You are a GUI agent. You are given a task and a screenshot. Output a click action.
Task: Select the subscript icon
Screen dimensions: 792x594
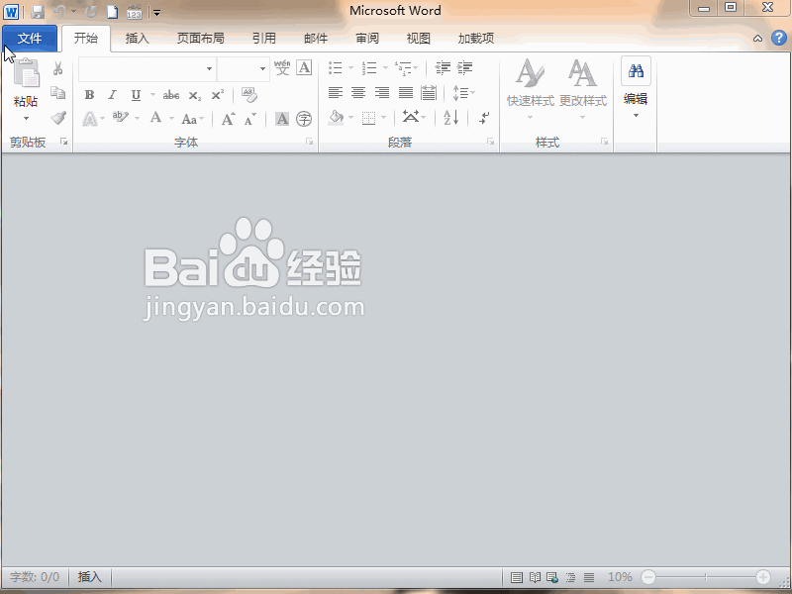click(x=194, y=95)
